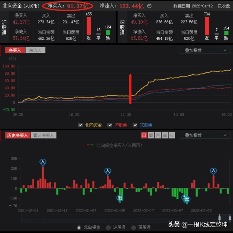Select the 月 period button

pos(158,135)
